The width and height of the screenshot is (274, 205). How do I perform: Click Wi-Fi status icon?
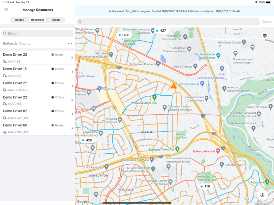click(x=256, y=2)
